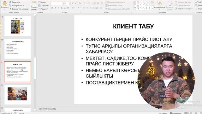Select slide 9 thumbnail ЕЛКА САТУ
This screenshot has width=202, height=114.
pyautogui.click(x=18, y=26)
